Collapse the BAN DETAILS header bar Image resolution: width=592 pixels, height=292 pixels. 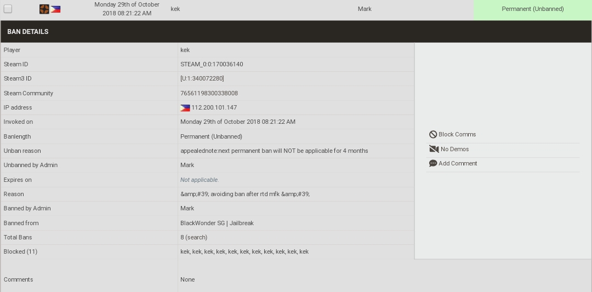296,32
